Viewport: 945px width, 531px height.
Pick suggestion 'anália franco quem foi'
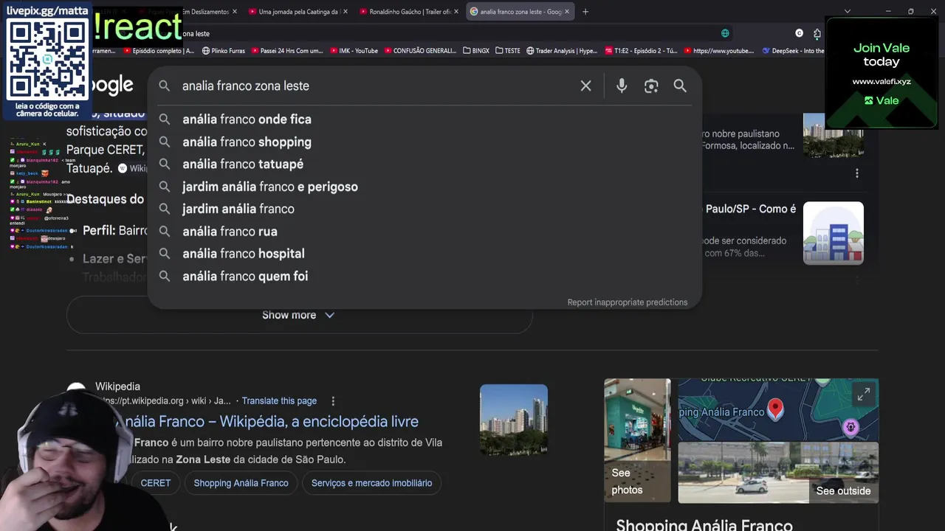tap(425, 276)
